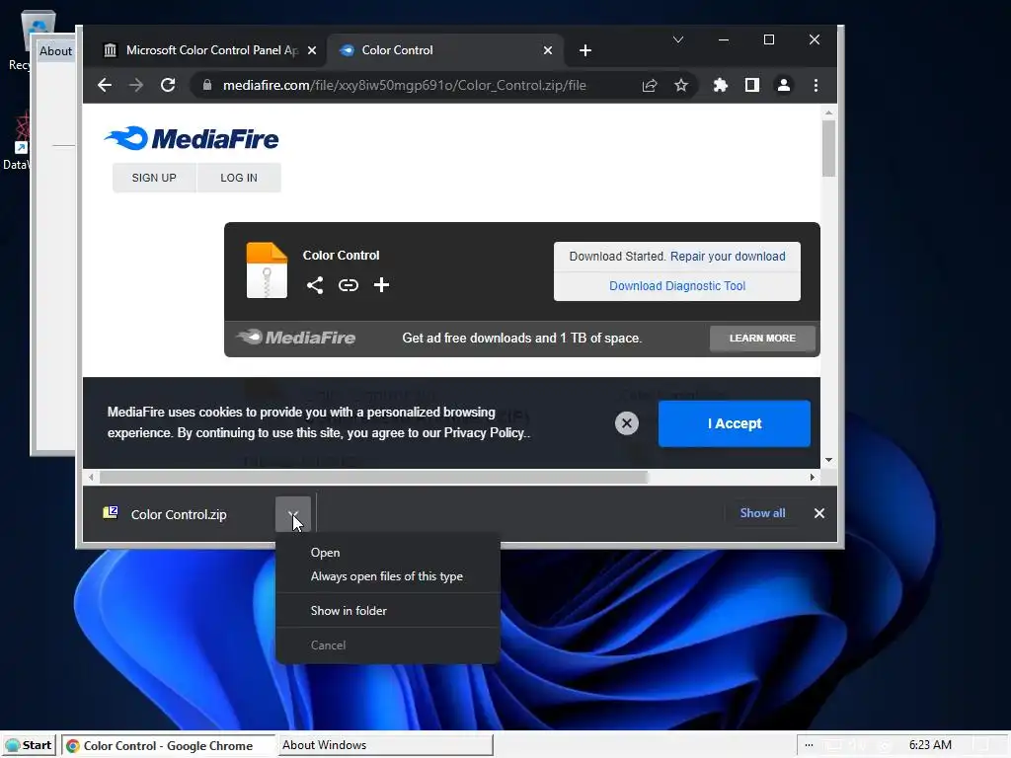Click the share icon under Color Control
Viewport: 1011px width, 758px height.
click(315, 285)
